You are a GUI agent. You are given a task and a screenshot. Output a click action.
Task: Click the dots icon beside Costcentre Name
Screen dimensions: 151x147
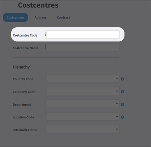click(x=46, y=47)
